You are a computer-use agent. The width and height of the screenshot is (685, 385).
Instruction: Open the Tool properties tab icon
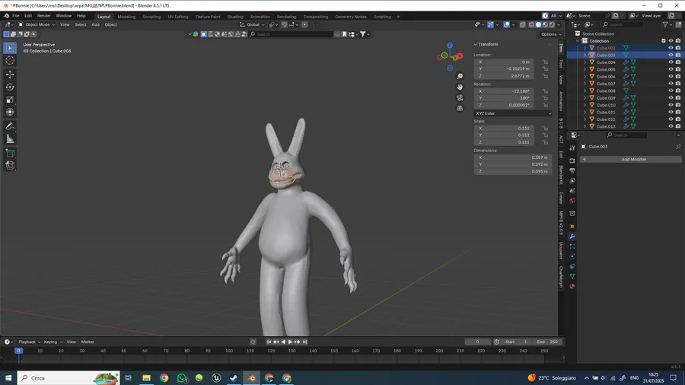tap(572, 148)
